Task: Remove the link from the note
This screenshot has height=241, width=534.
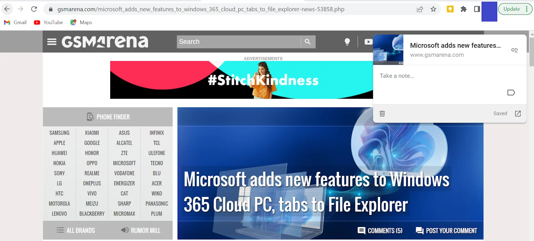Action: [514, 50]
